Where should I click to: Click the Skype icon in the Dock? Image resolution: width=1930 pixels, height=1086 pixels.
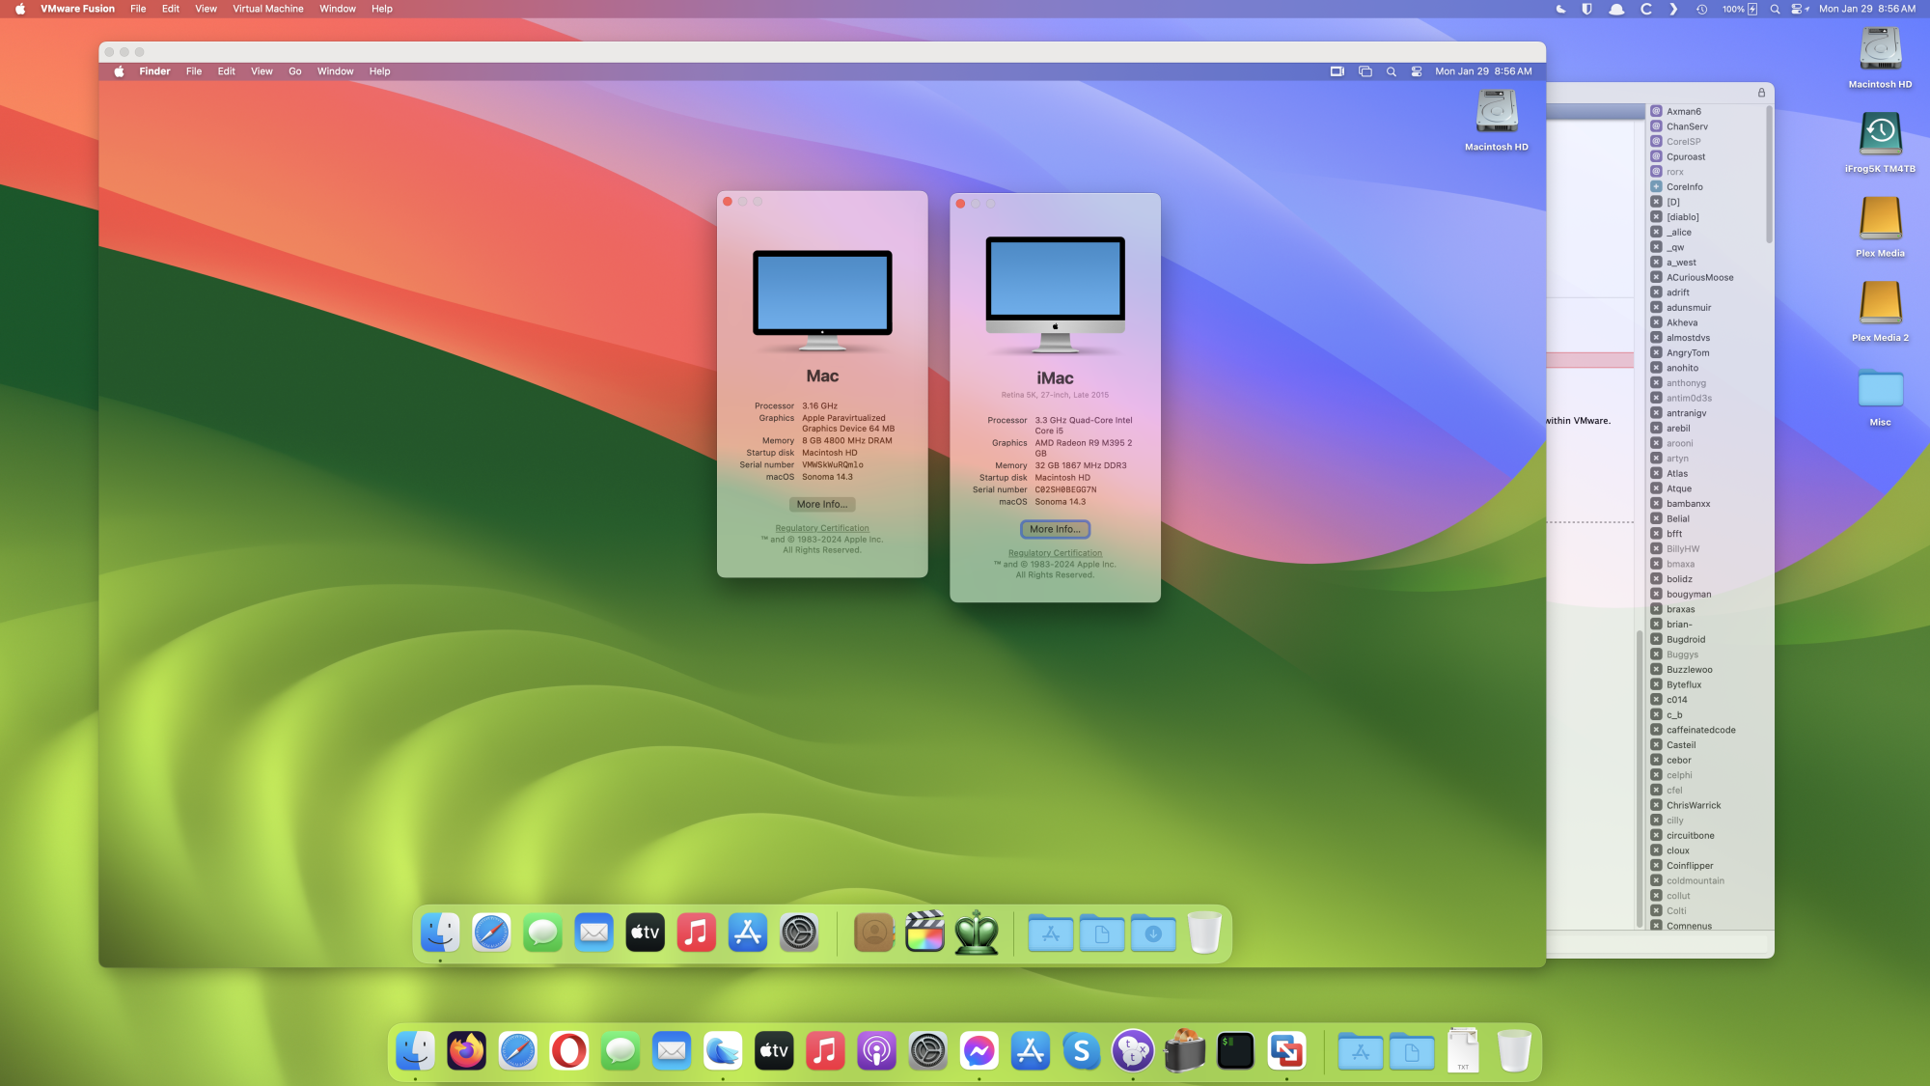click(1081, 1050)
